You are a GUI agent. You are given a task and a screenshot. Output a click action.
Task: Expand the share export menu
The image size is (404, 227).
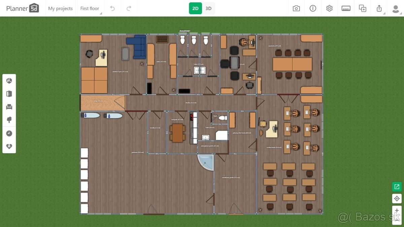379,8
